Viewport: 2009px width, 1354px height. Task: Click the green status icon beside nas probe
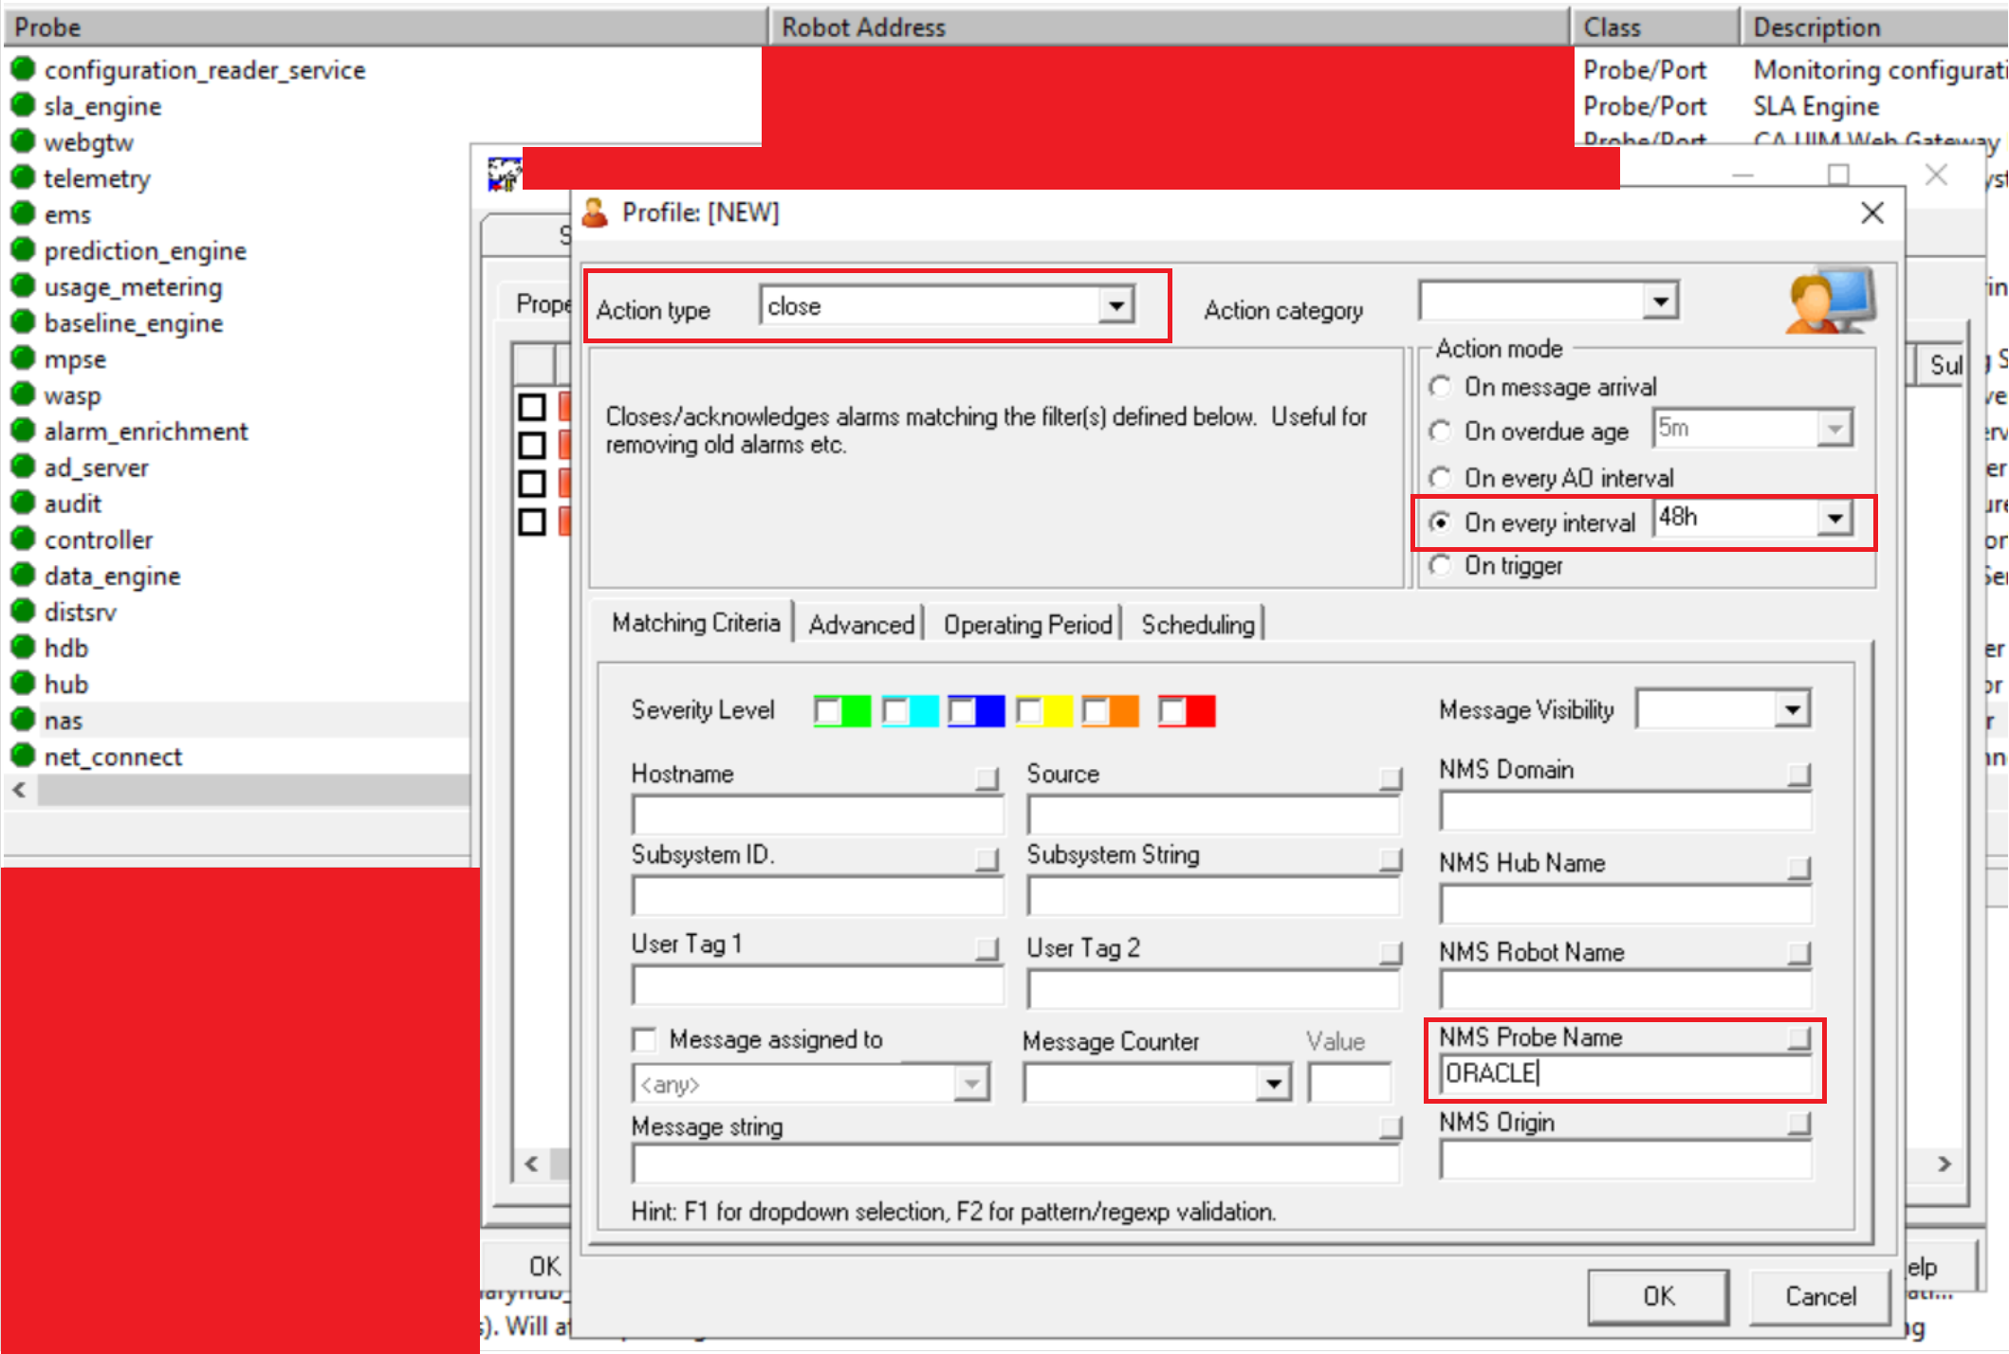[23, 720]
